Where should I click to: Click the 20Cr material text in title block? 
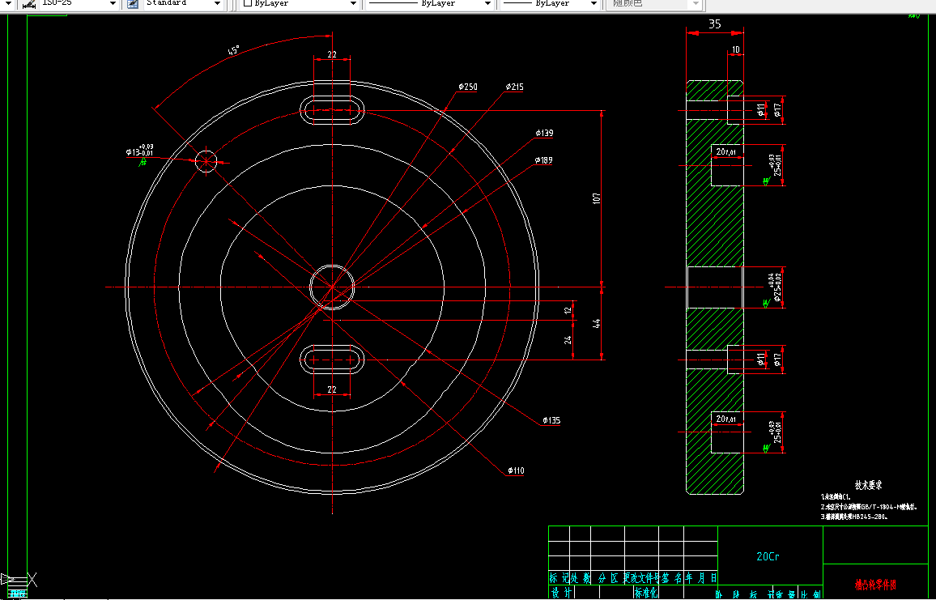(768, 556)
